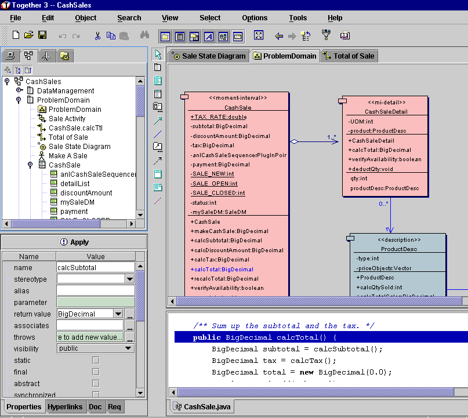Click the Cut scissors icon
This screenshot has height=418, width=468.
point(97,36)
